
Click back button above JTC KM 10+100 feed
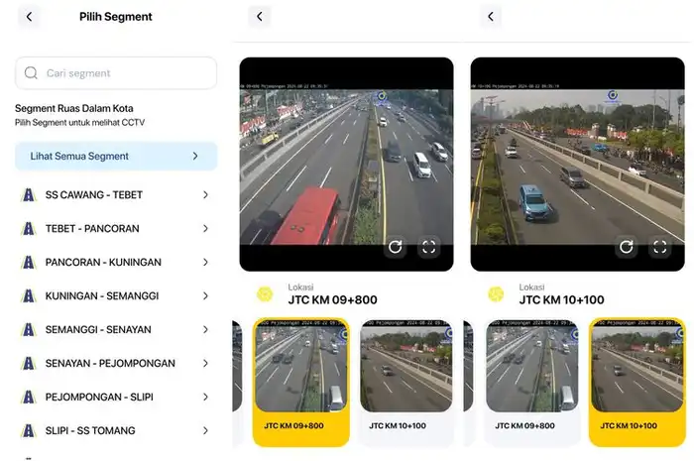(490, 17)
